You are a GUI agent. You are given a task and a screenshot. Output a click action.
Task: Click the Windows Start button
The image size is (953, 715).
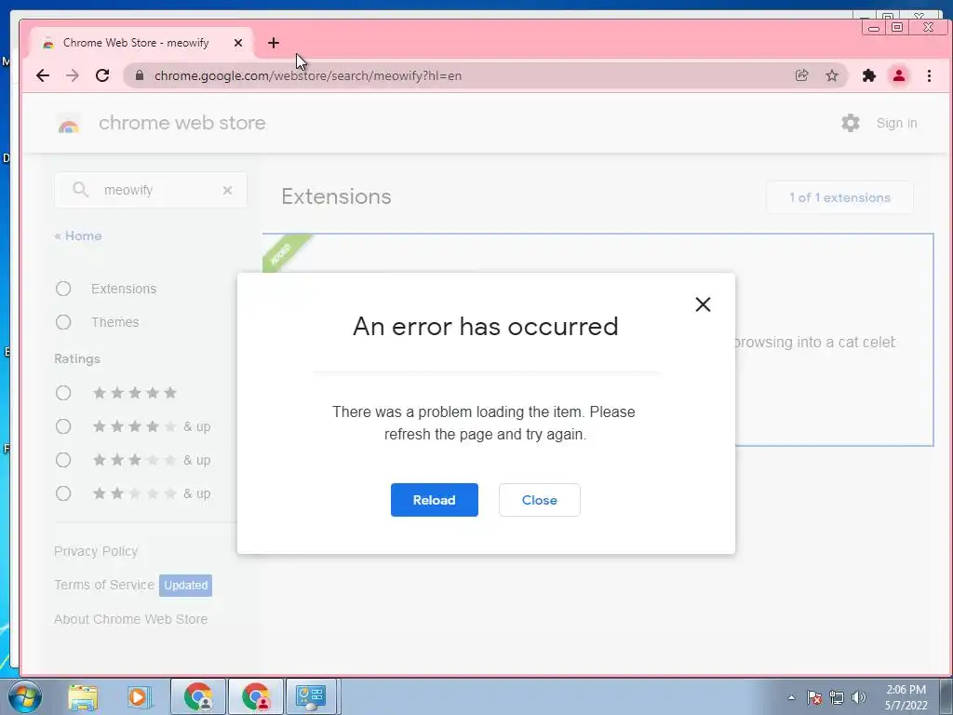25,696
